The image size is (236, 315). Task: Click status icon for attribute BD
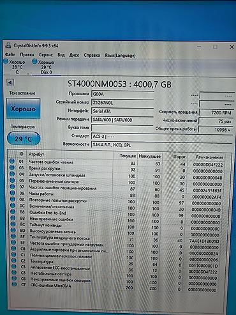click(x=13, y=230)
